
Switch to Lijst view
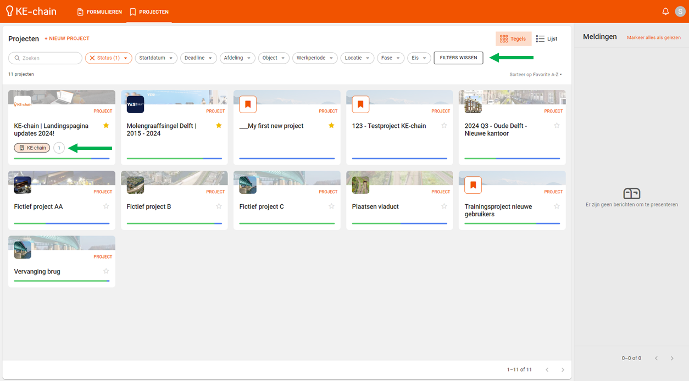(547, 39)
